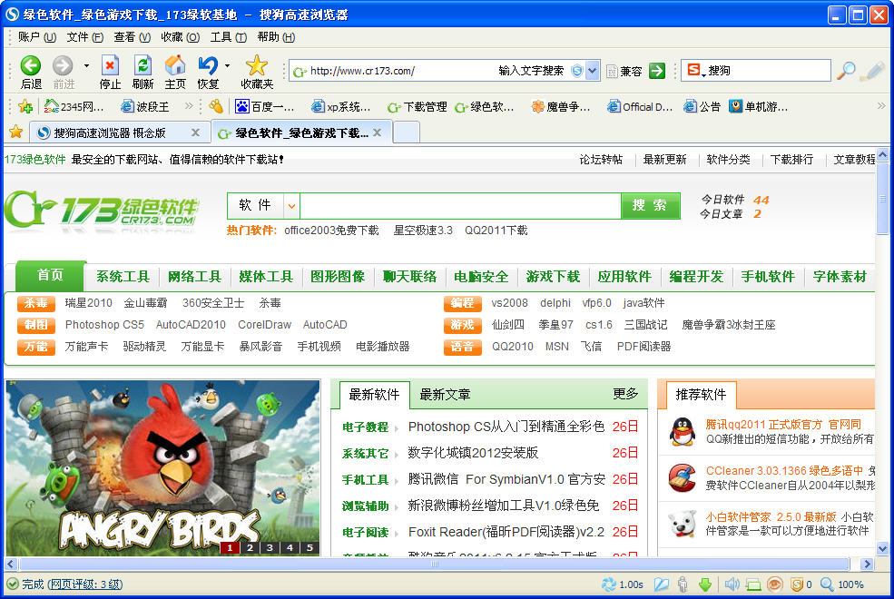Open the 系统工具 navigation link
This screenshot has width=894, height=599.
click(x=123, y=277)
